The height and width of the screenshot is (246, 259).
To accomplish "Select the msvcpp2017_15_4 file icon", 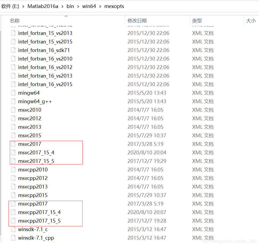I will [x=13, y=212].
